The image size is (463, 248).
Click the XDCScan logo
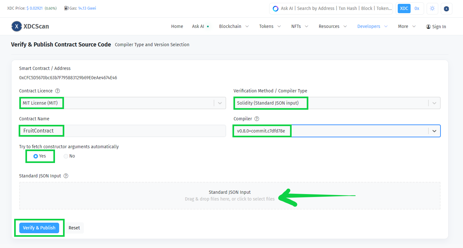[x=30, y=26]
